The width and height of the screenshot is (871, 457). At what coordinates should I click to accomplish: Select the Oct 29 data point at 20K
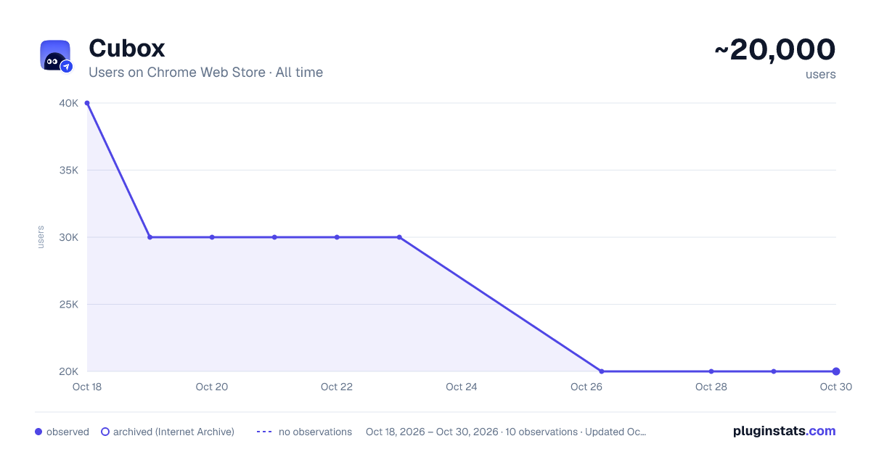[x=774, y=371]
